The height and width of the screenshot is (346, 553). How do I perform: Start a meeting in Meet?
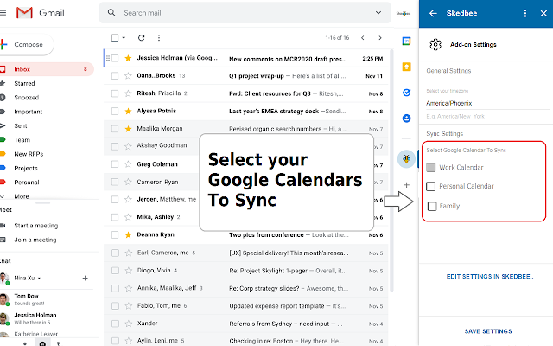35,226
